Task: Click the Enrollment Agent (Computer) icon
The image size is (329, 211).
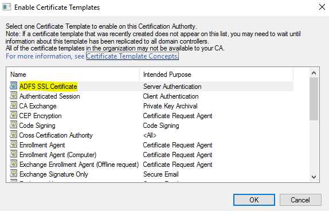Action: pos(13,154)
